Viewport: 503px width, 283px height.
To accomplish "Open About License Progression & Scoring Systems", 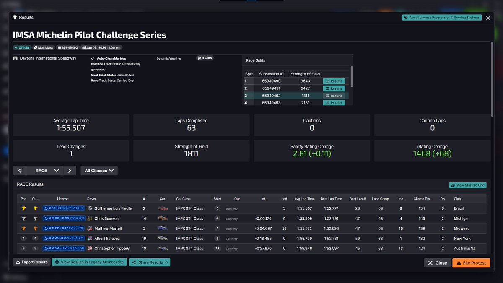I will 442,18.
